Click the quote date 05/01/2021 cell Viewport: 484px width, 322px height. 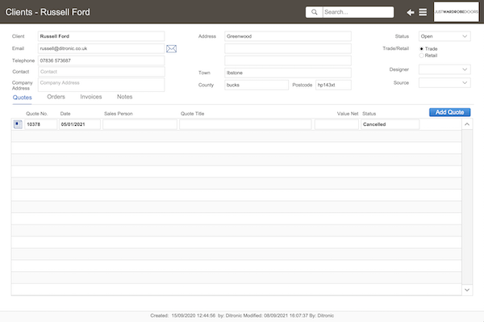click(x=80, y=124)
